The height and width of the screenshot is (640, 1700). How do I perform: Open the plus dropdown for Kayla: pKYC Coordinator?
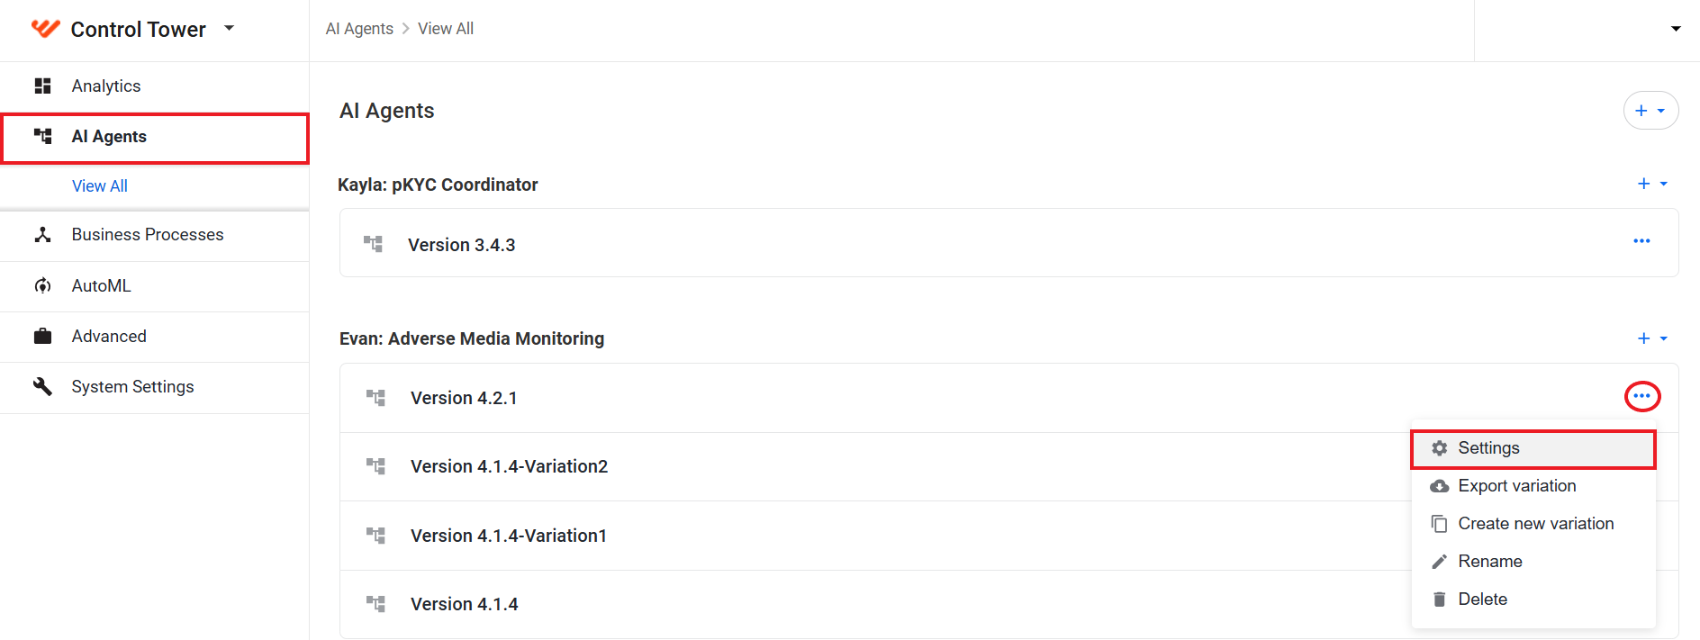pyautogui.click(x=1651, y=184)
